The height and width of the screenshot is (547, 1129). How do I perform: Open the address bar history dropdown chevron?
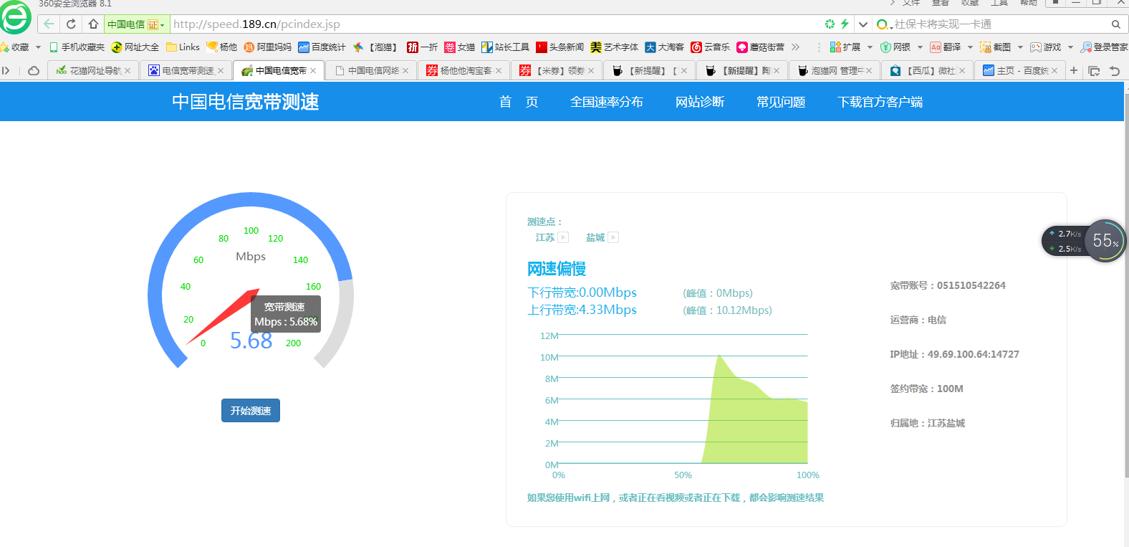pos(863,24)
